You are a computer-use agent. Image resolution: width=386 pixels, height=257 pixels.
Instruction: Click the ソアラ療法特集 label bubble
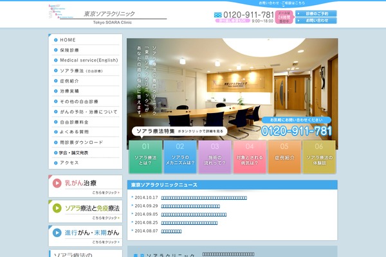[179, 131]
